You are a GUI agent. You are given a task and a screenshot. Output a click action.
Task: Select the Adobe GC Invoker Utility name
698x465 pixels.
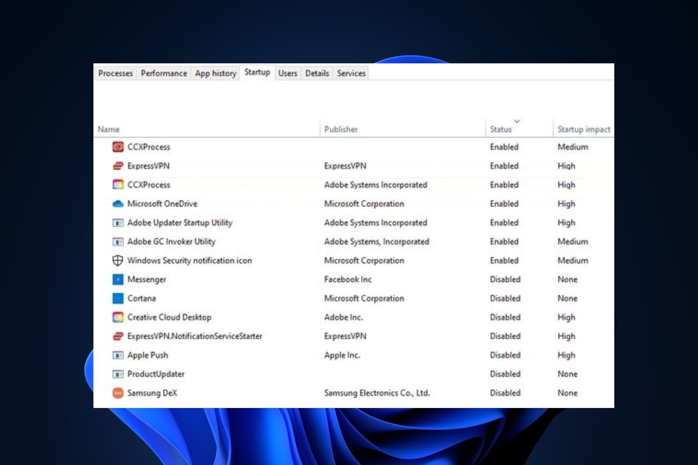click(171, 242)
